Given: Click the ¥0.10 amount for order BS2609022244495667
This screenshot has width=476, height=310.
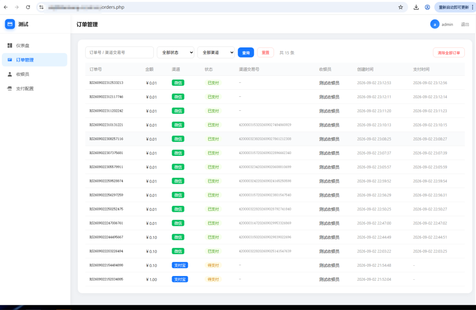Looking at the screenshot, I should 151,237.
